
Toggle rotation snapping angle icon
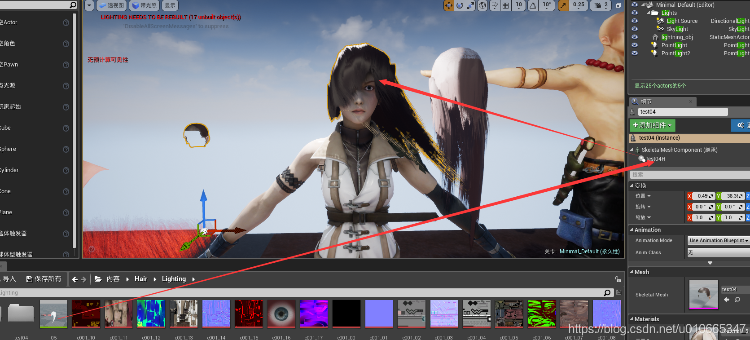tap(533, 5)
